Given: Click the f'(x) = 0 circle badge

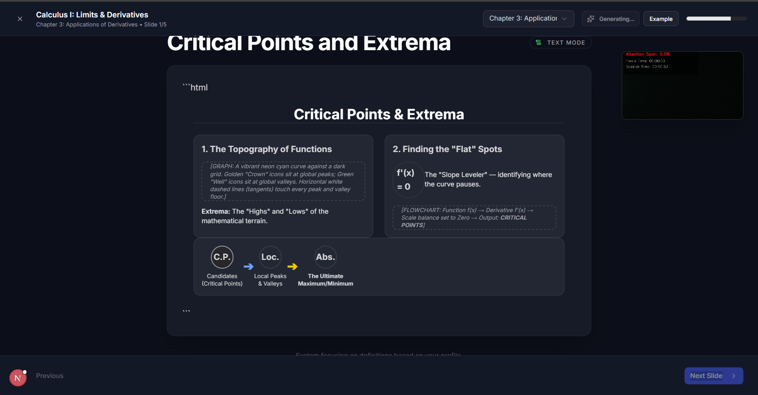Looking at the screenshot, I should pos(408,180).
